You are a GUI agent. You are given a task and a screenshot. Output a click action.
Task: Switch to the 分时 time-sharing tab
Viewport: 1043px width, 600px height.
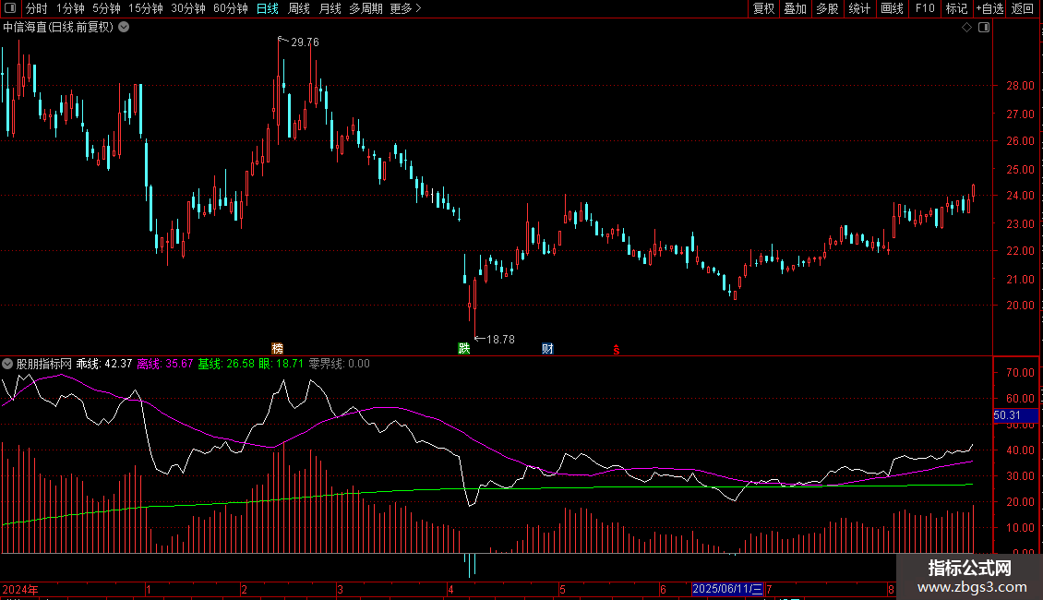pyautogui.click(x=37, y=8)
